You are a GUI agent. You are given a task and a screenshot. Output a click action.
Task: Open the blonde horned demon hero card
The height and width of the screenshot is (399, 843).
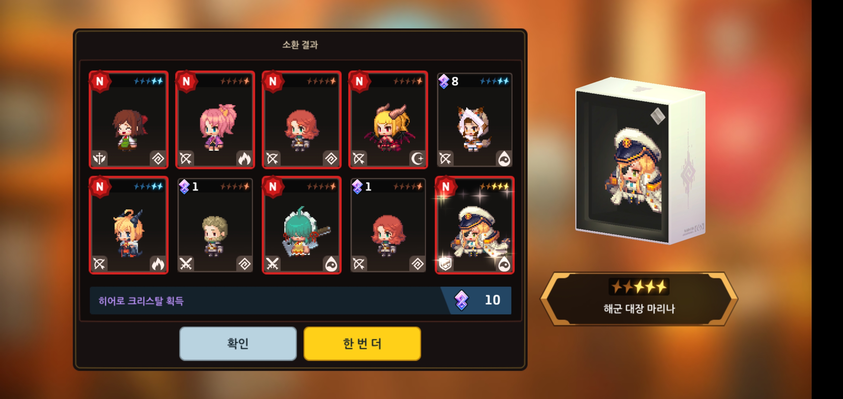388,120
